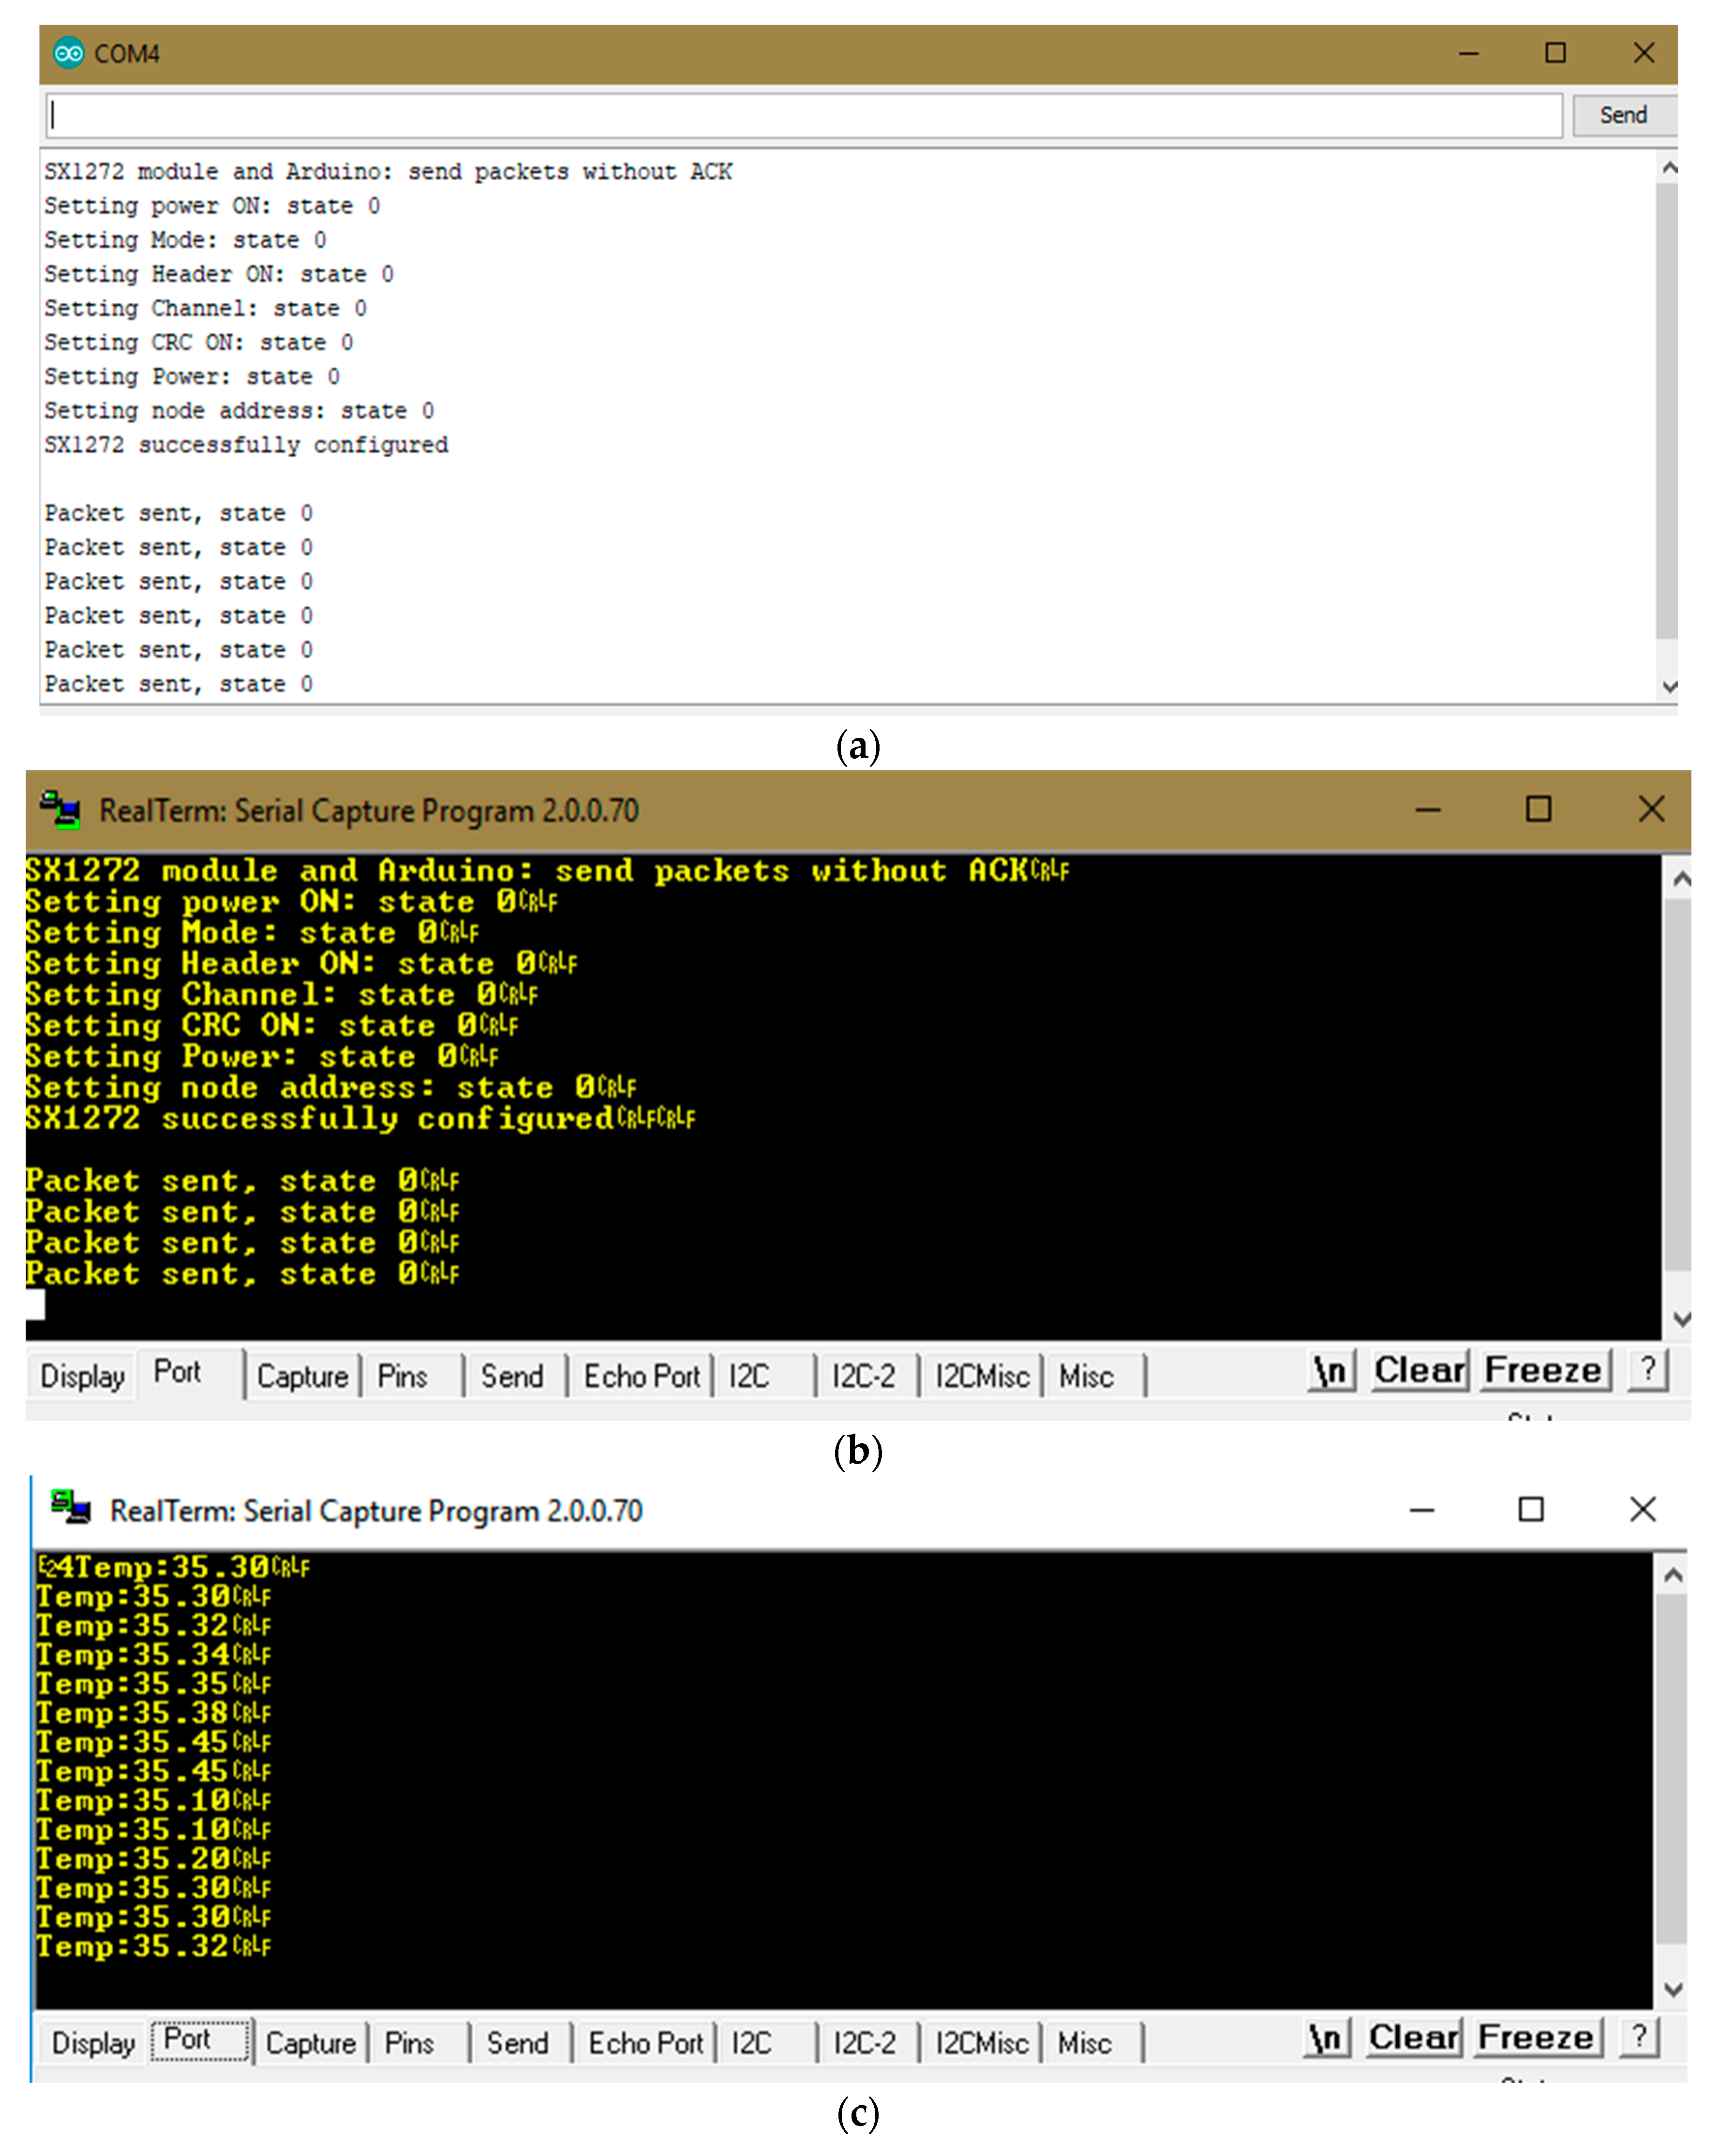Viewport: 1718px width, 2156px height.
Task: Open Port tab in bottom RealTerm window
Action: click(200, 2040)
